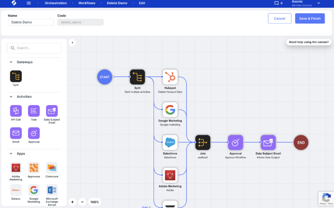Zoom in on the canvas with the plus control

tap(72, 202)
